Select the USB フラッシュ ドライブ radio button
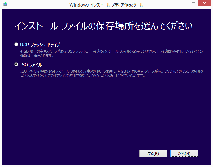Image resolution: width=213 pixels, height=167 pixels. 16,45
